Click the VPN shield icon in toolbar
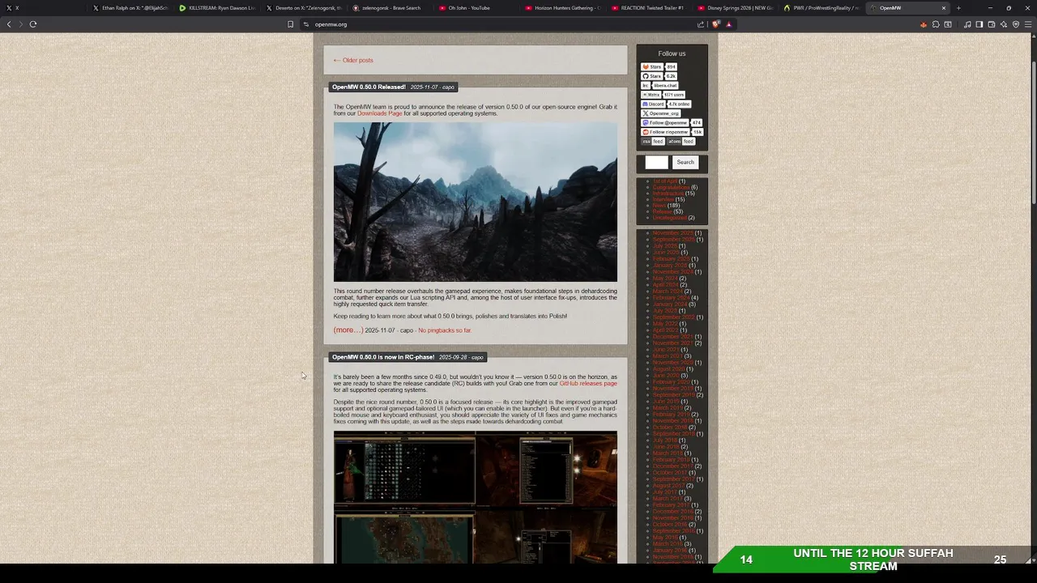 (1015, 24)
